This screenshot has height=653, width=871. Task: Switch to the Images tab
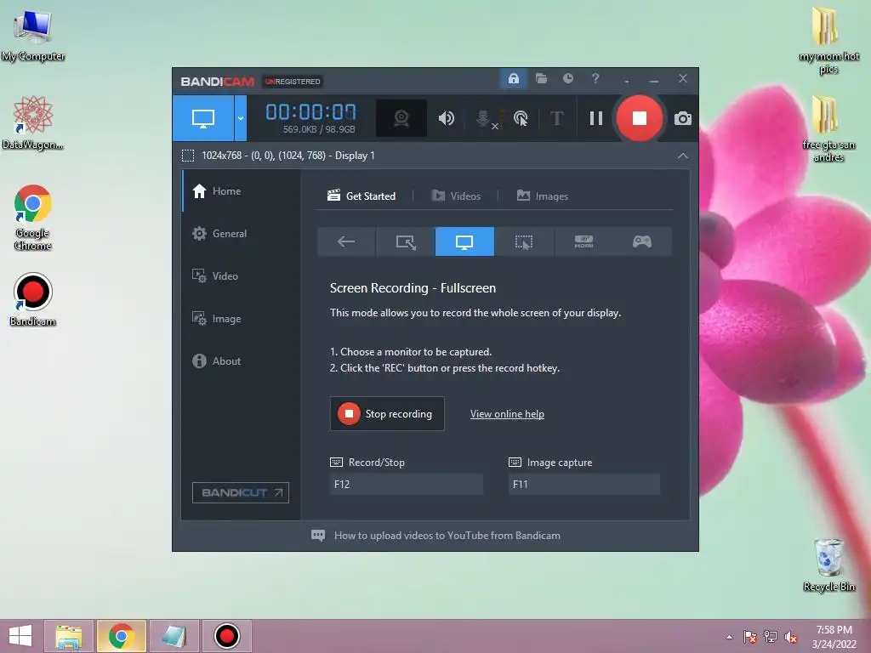click(543, 196)
